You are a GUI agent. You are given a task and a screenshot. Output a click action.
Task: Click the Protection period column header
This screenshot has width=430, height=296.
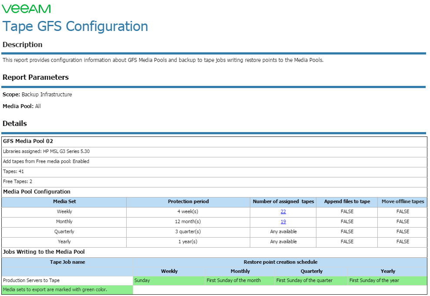pos(188,202)
